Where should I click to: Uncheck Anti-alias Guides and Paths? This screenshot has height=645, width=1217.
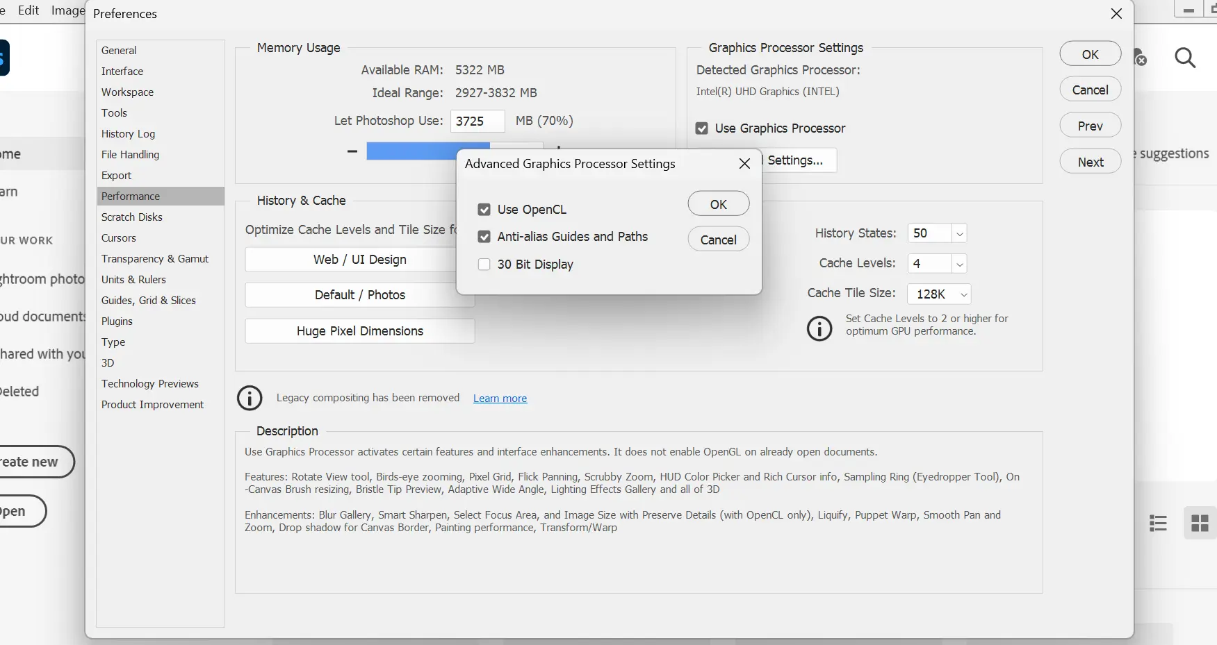[484, 237]
